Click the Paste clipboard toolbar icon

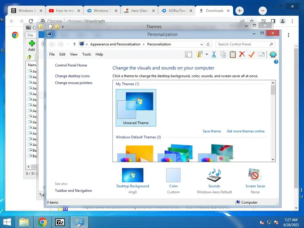click(x=233, y=55)
